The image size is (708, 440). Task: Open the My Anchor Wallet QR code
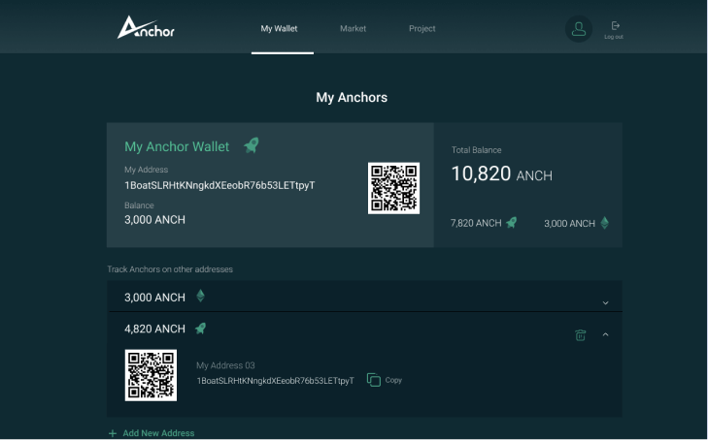pyautogui.click(x=393, y=188)
